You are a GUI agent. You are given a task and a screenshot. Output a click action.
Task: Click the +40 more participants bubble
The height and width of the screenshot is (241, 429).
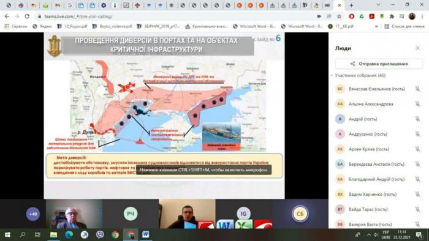coord(33,214)
